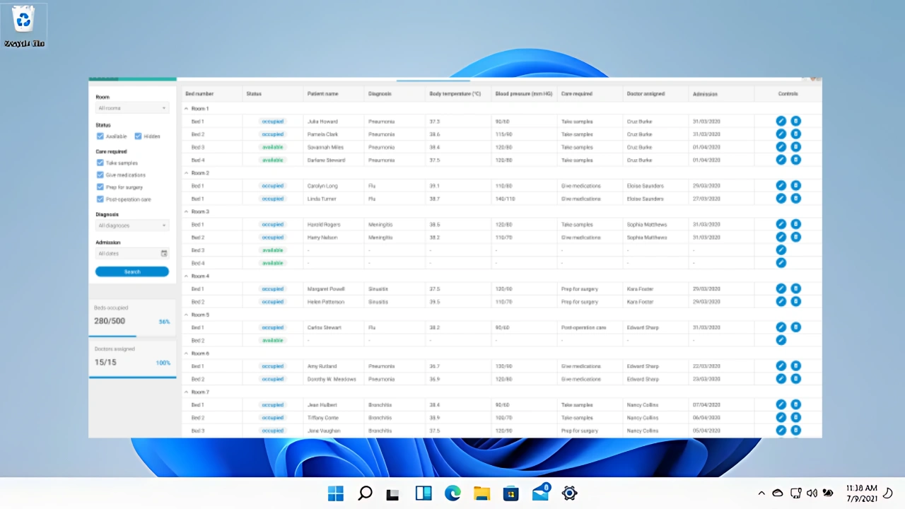Edit Savannah Miles' row
The image size is (905, 509).
pos(781,147)
